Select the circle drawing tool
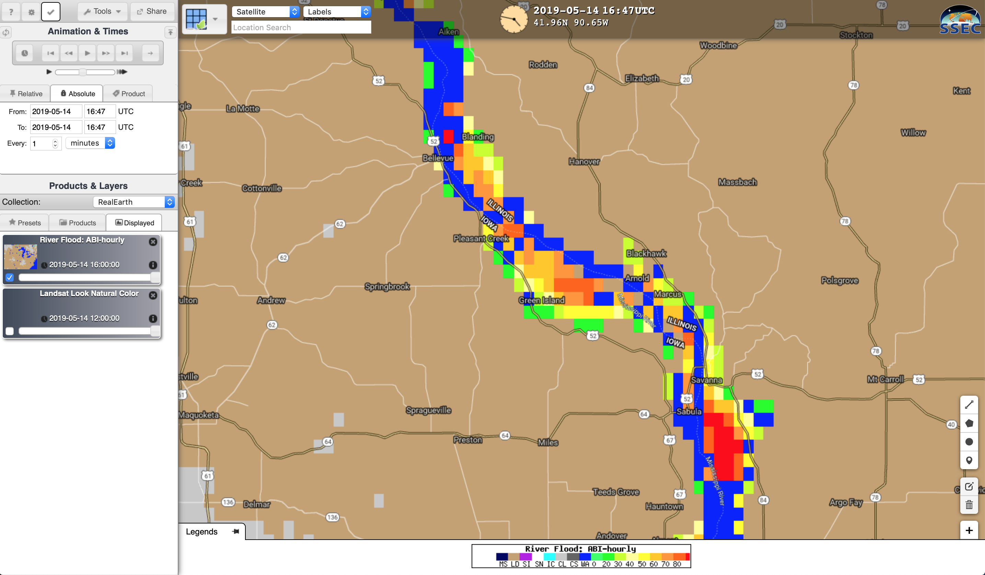This screenshot has width=985, height=575. pos(969,442)
